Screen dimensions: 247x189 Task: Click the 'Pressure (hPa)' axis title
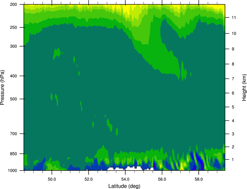[2, 88]
